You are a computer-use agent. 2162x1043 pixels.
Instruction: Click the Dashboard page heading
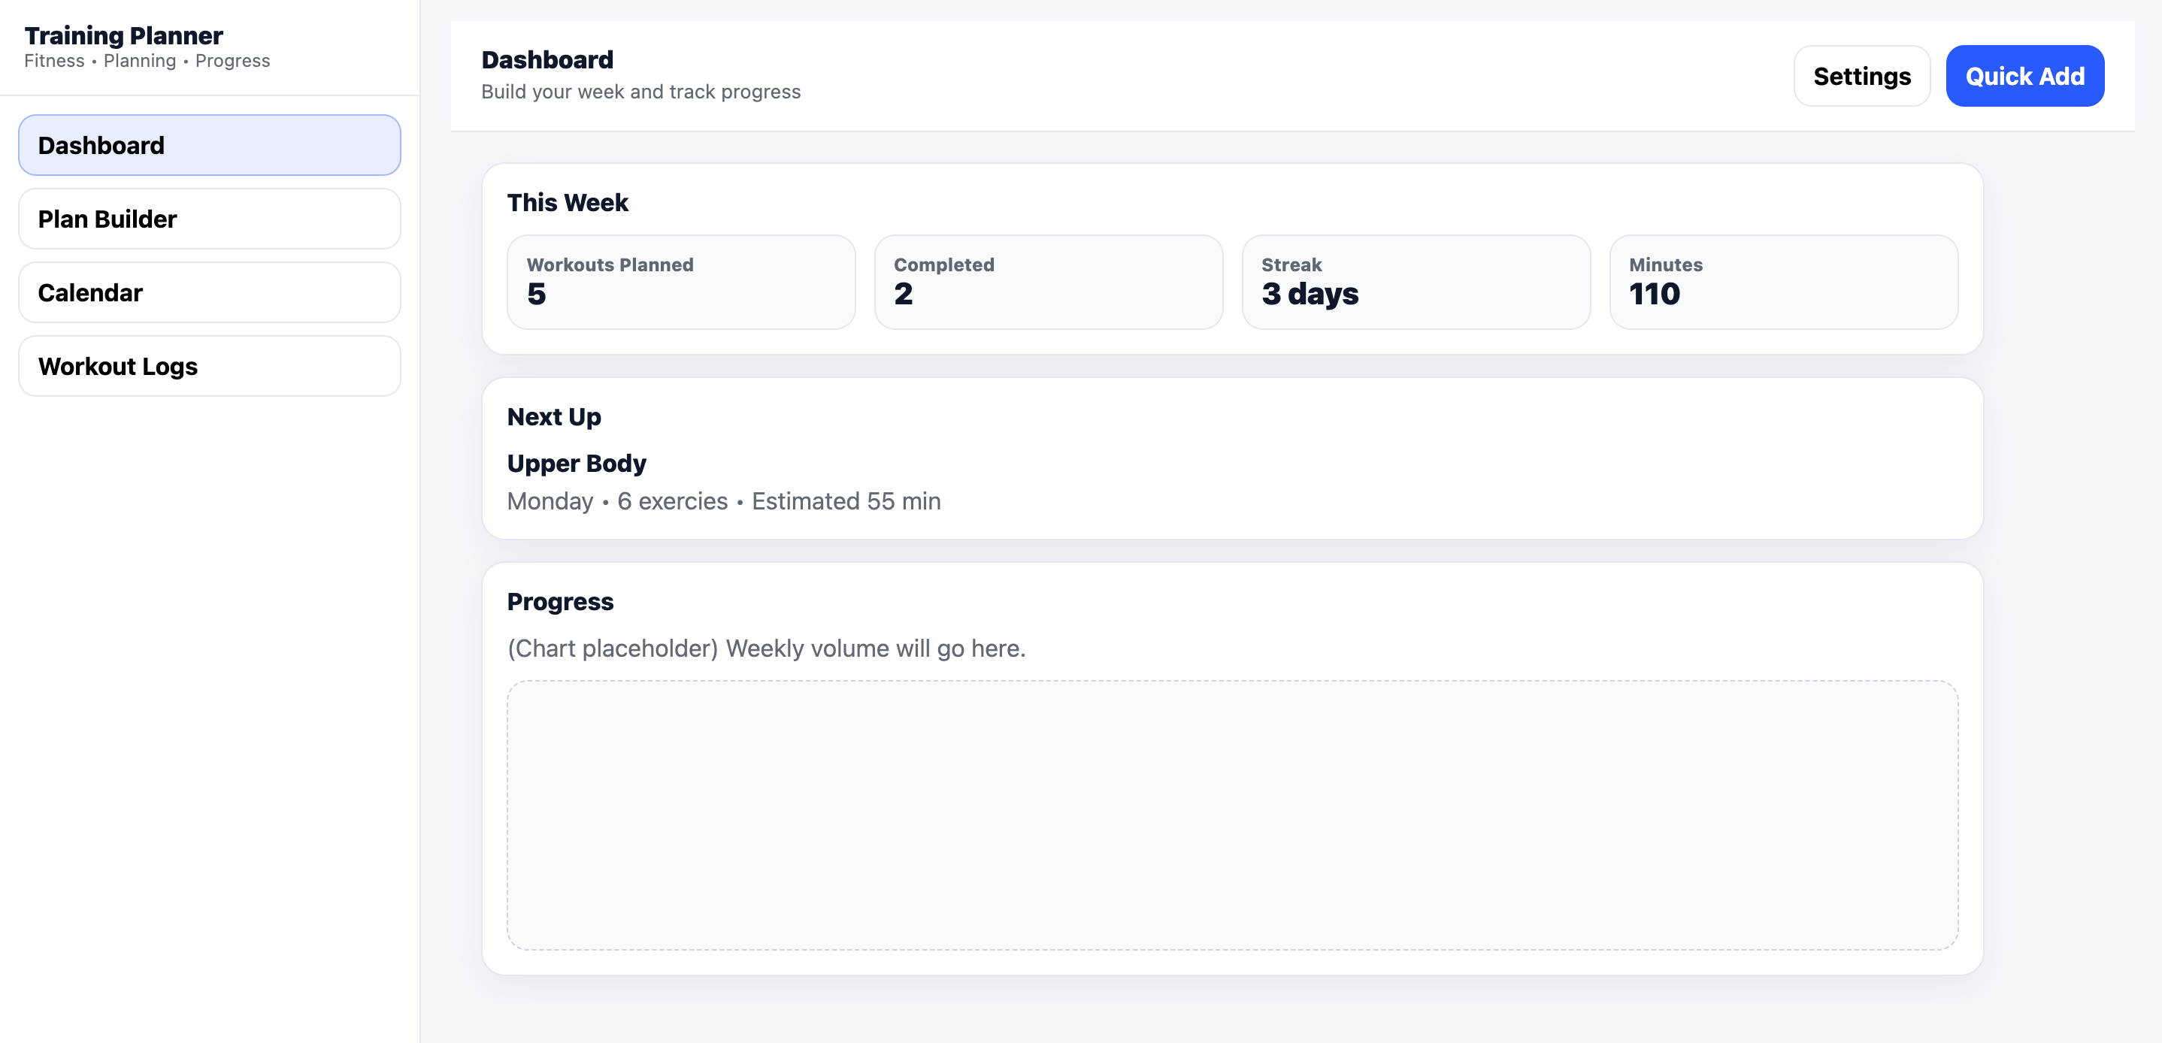tap(547, 59)
